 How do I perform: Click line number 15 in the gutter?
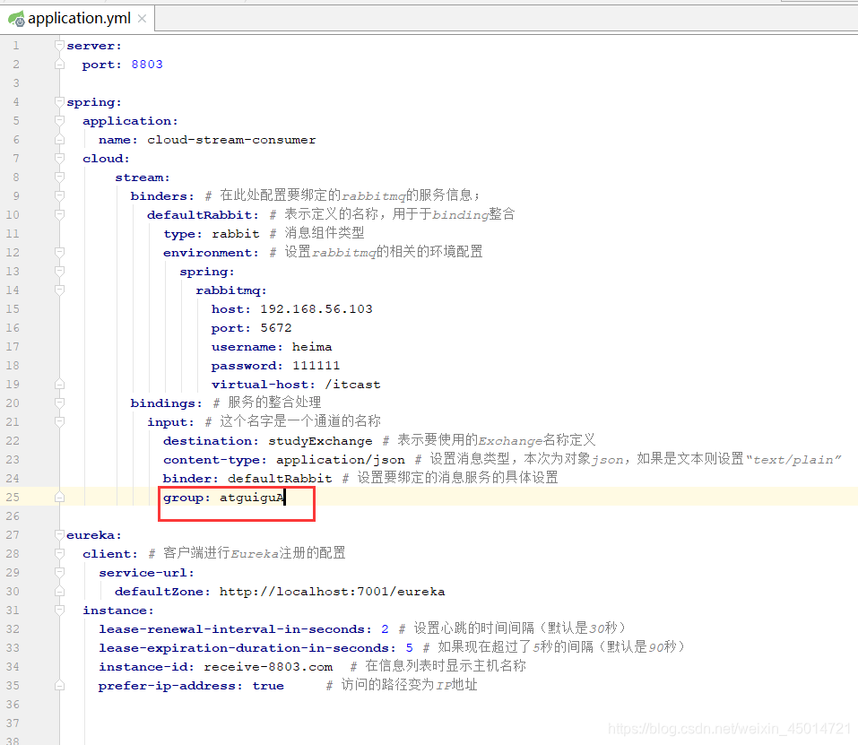coord(13,309)
